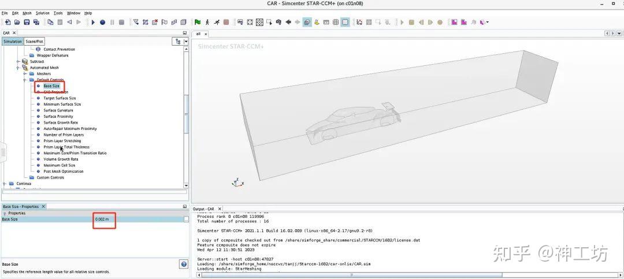Expand the Custom Controls folder node

(25, 177)
